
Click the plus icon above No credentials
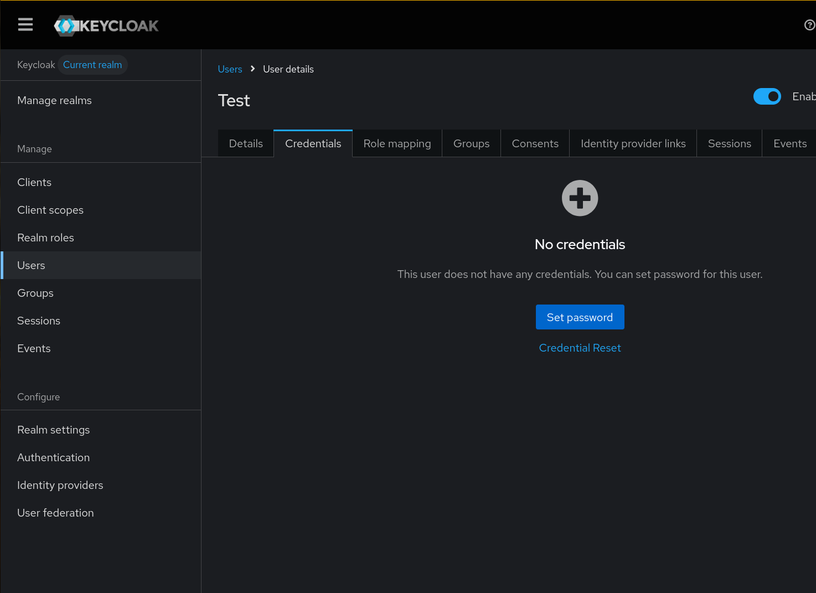tap(580, 198)
